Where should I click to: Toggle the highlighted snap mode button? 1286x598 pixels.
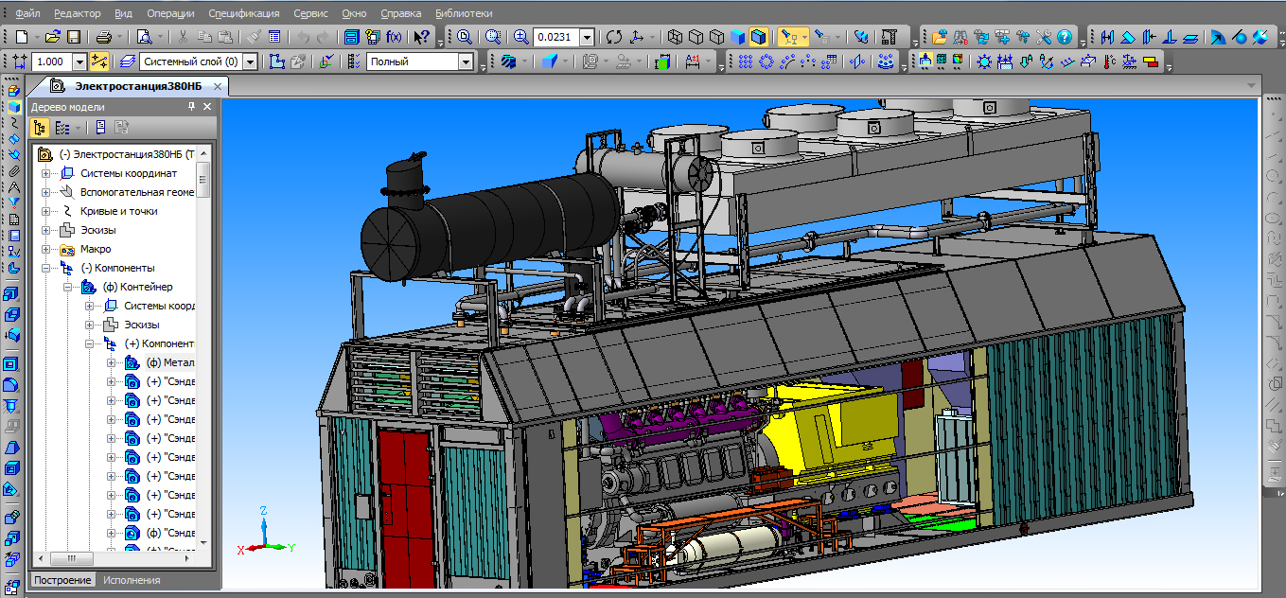point(98,62)
